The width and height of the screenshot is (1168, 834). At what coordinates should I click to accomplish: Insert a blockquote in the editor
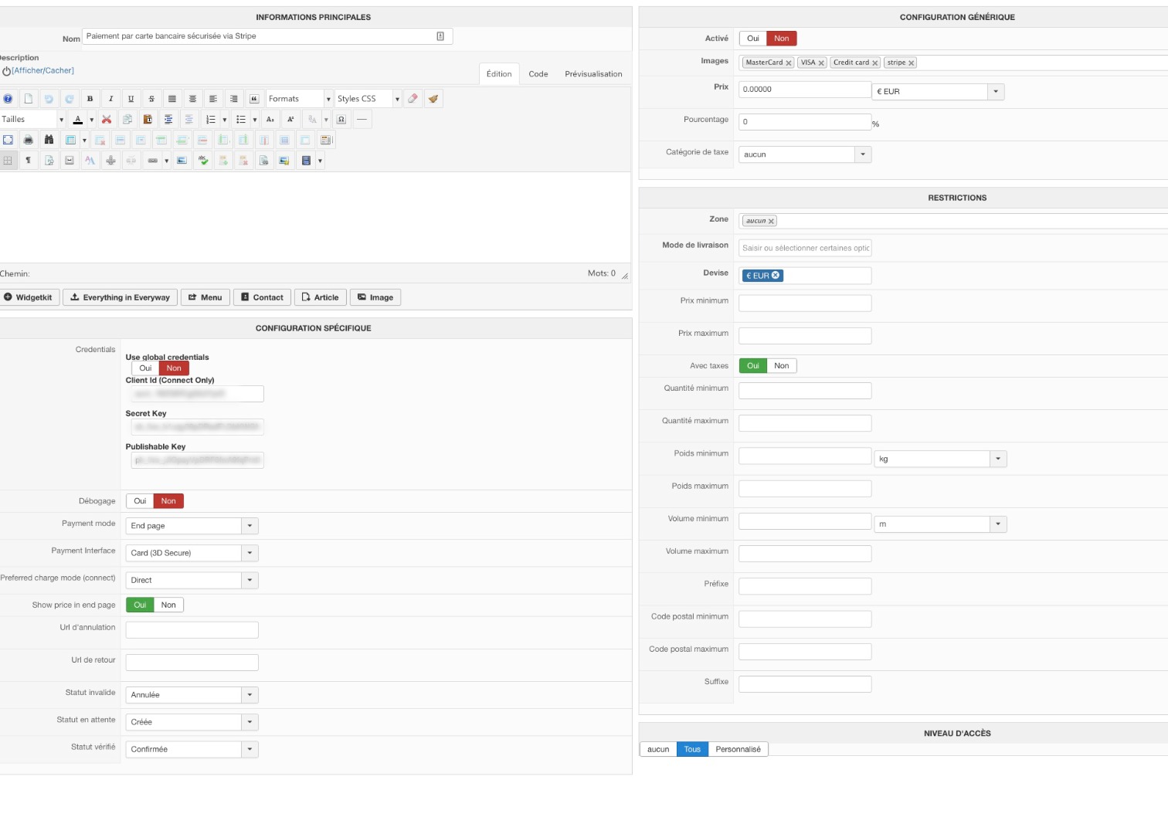(254, 99)
